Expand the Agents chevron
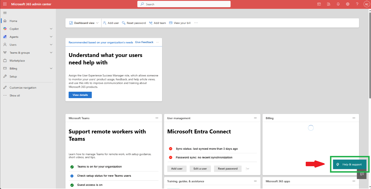The height and width of the screenshot is (189, 371). click(51, 37)
